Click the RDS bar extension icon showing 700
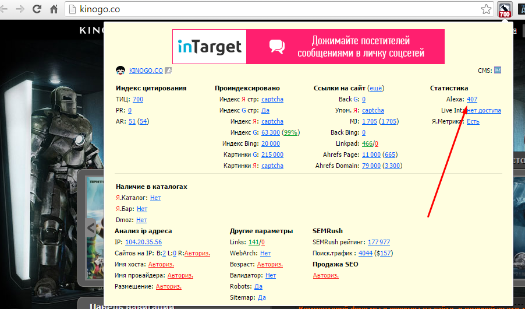525x309 pixels. 505,9
